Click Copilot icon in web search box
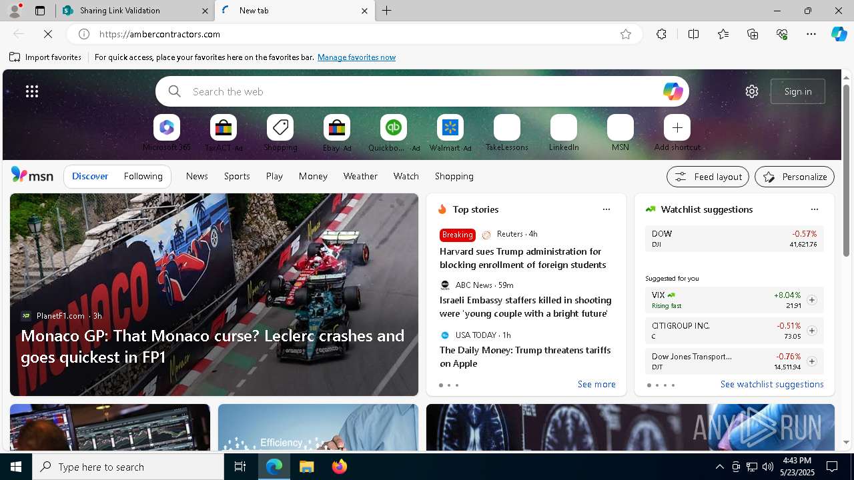The image size is (854, 480). tap(673, 91)
